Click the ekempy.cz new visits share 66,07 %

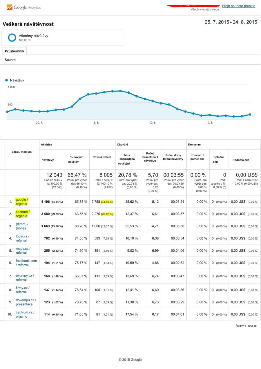tap(81, 276)
